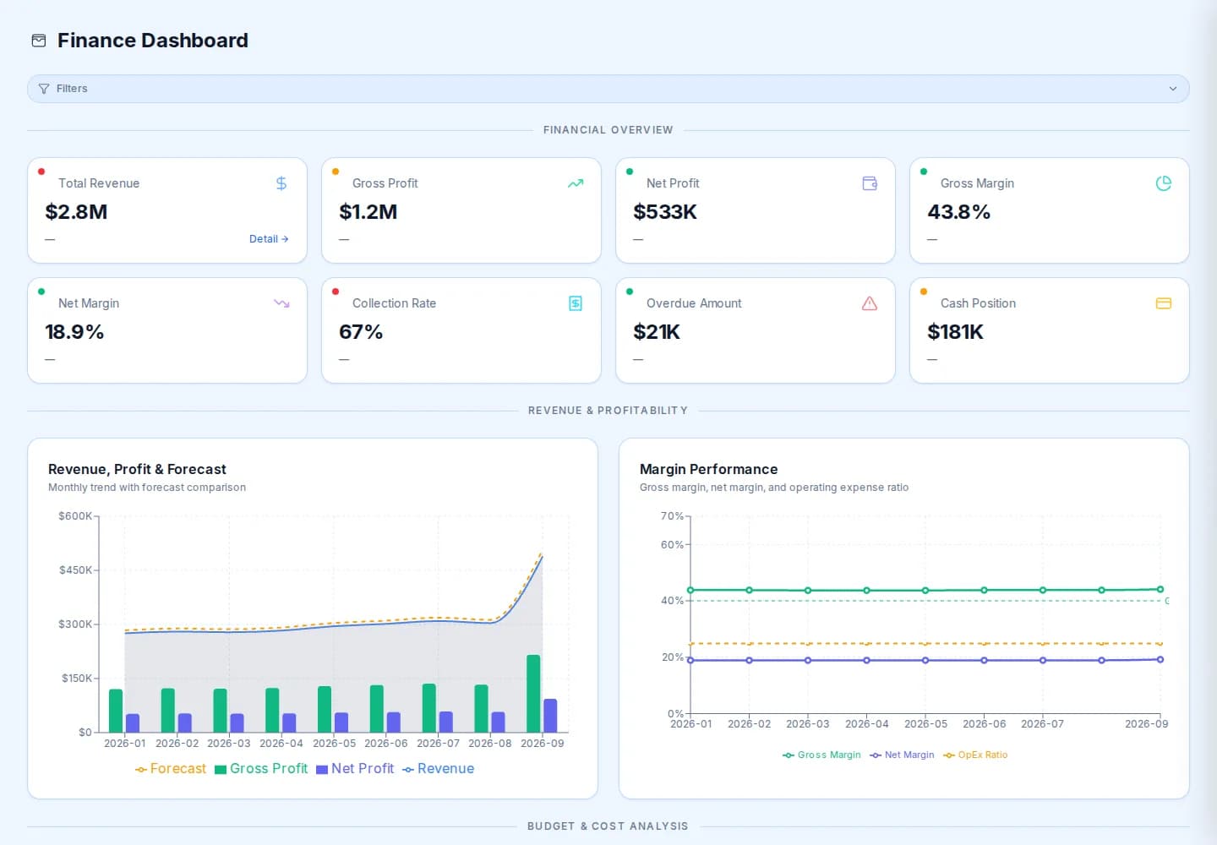Click the dashboard icon beside Finance Dashboard title
Viewport: 1217px width, 845px height.
[x=39, y=41]
